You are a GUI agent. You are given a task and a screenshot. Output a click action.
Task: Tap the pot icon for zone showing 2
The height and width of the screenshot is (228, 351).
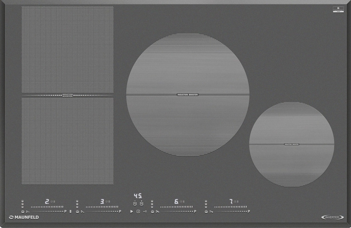pyautogui.click(x=23, y=211)
